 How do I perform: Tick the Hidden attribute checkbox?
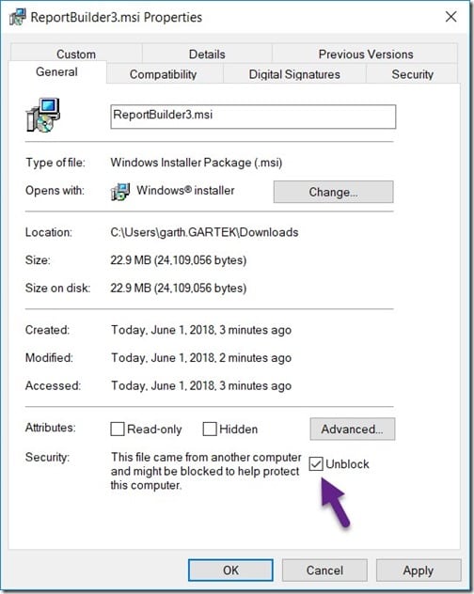pos(210,430)
